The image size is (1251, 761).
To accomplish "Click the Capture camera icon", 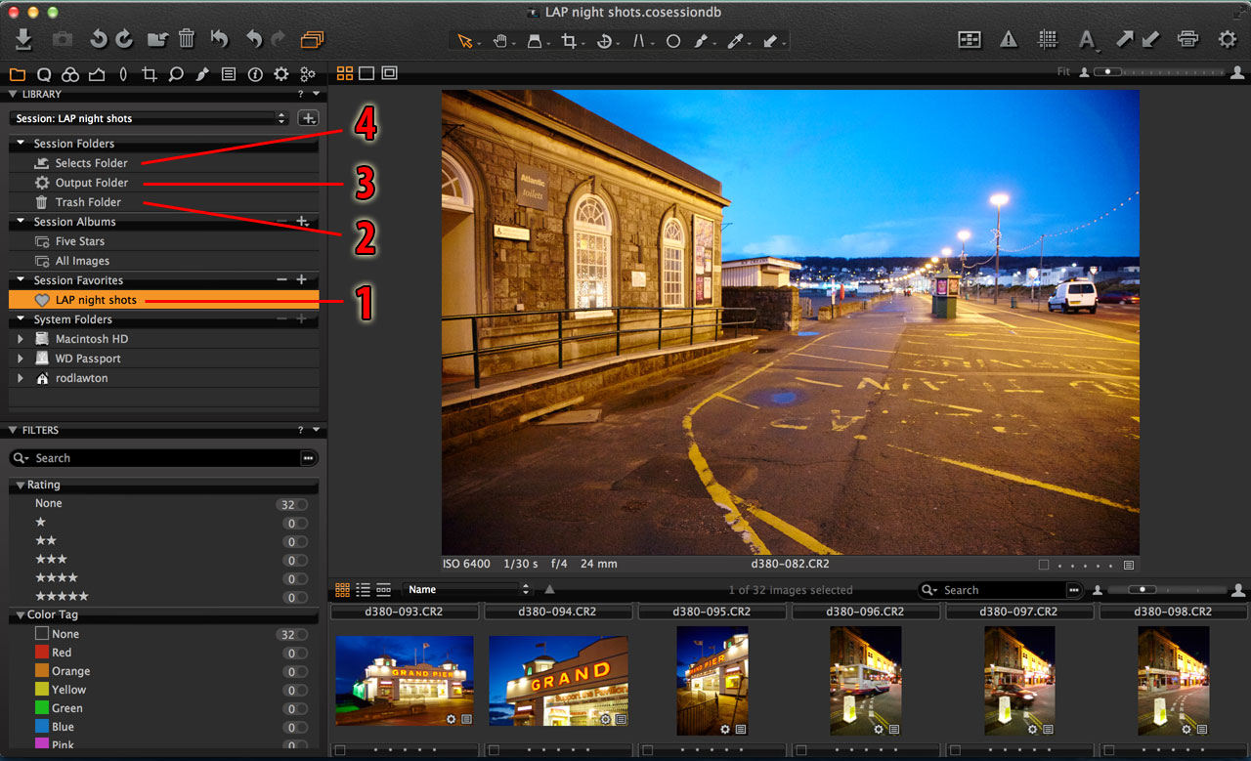I will click(62, 39).
